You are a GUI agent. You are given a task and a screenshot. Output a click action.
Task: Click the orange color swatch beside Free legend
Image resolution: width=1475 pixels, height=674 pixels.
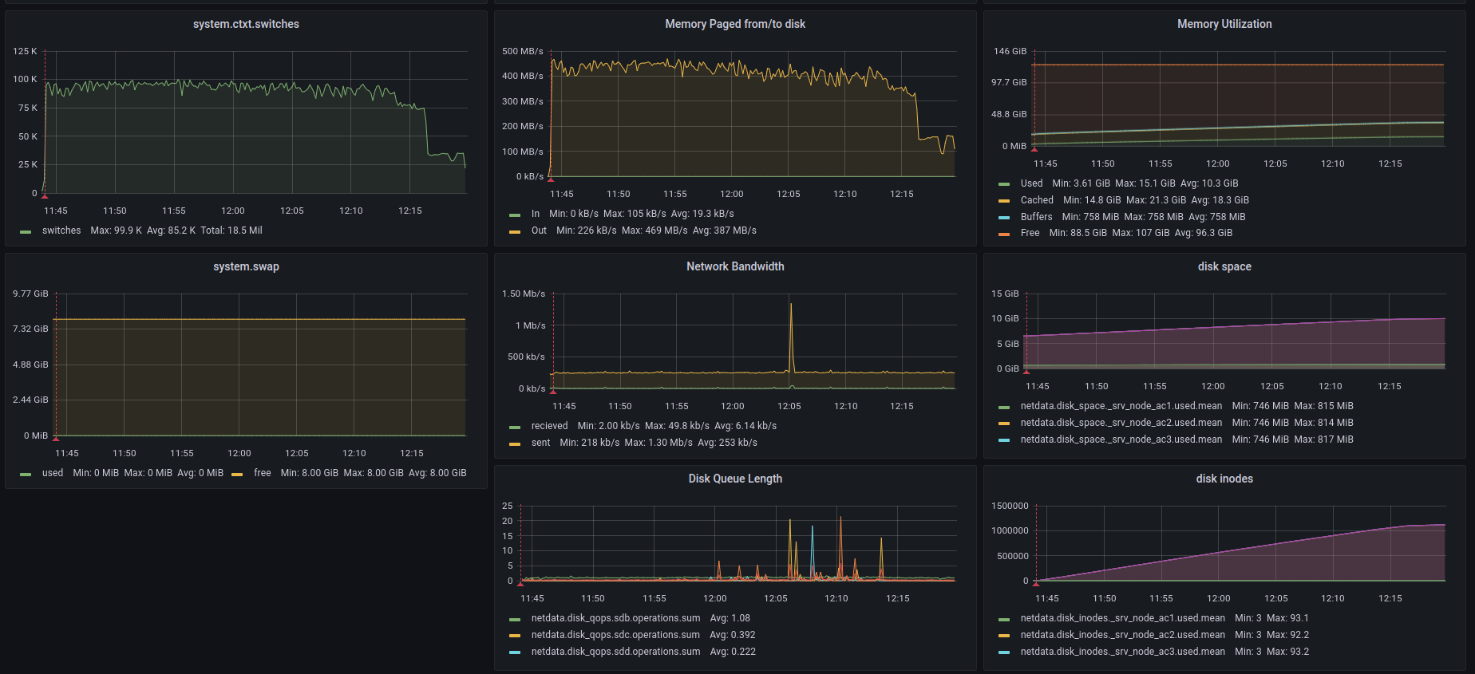click(x=1004, y=234)
